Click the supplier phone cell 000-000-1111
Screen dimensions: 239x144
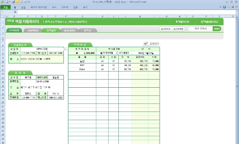(28, 98)
